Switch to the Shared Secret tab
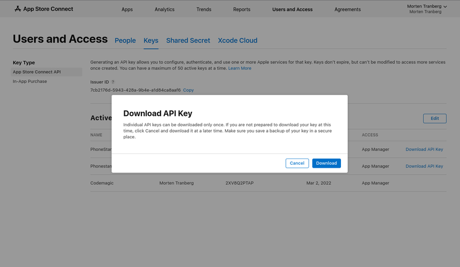460x267 pixels. (188, 40)
